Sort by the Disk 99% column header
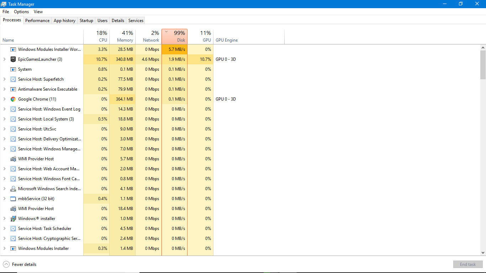 174,37
